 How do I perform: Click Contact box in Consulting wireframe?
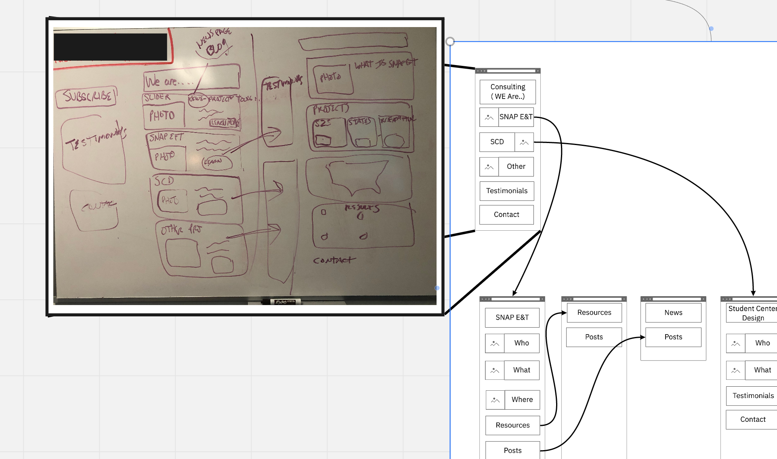506,215
